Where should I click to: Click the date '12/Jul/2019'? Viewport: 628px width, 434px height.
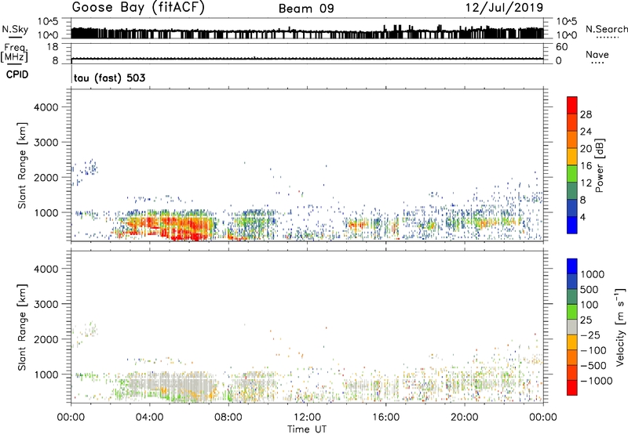(x=504, y=8)
